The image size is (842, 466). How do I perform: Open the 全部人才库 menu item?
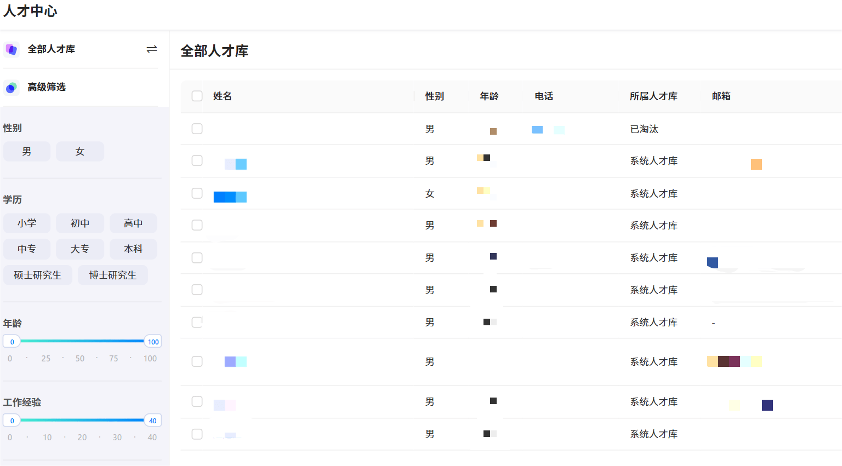(52, 49)
